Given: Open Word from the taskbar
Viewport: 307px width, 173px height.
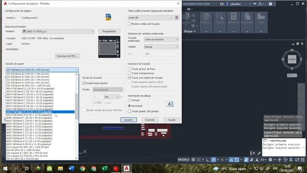Looking at the screenshot, I should coord(71,169).
